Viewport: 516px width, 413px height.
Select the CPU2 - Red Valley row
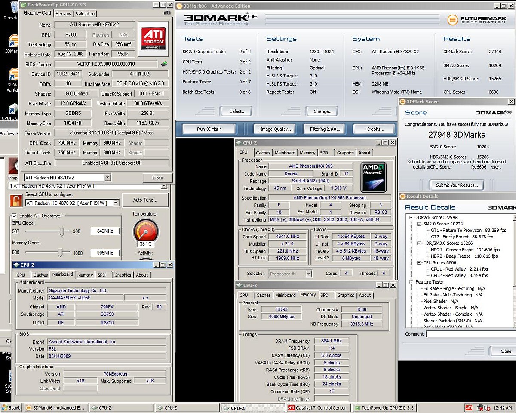[459, 275]
